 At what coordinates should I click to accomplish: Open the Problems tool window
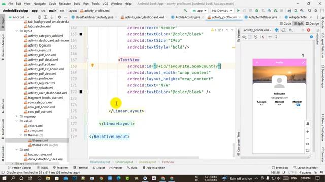(60, 168)
